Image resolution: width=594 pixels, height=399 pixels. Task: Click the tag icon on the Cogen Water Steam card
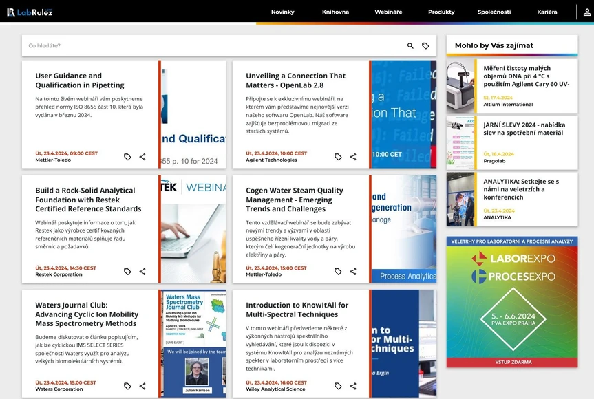tap(337, 271)
